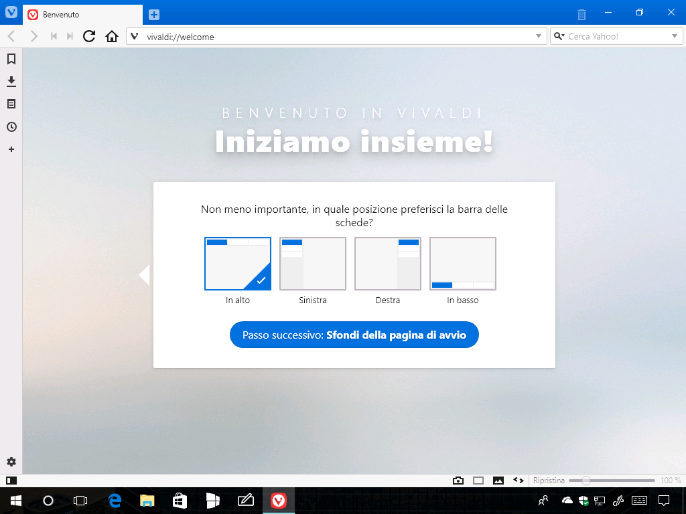The width and height of the screenshot is (686, 514).
Task: Open File Explorer from taskbar
Action: coord(147,501)
